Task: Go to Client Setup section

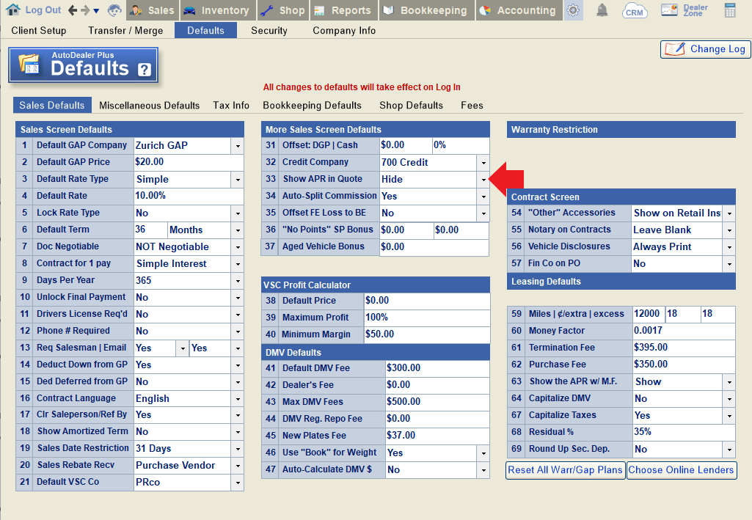Action: point(38,31)
